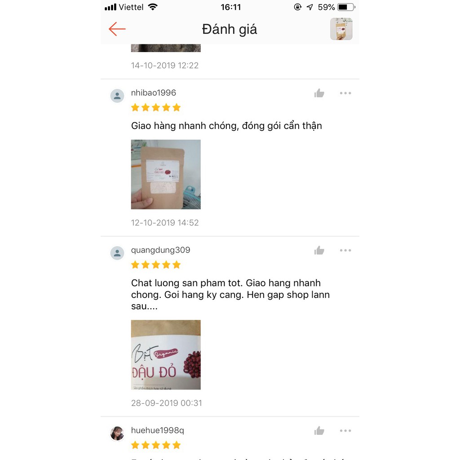Tap the five-star rating under quangdung309

[x=156, y=265]
